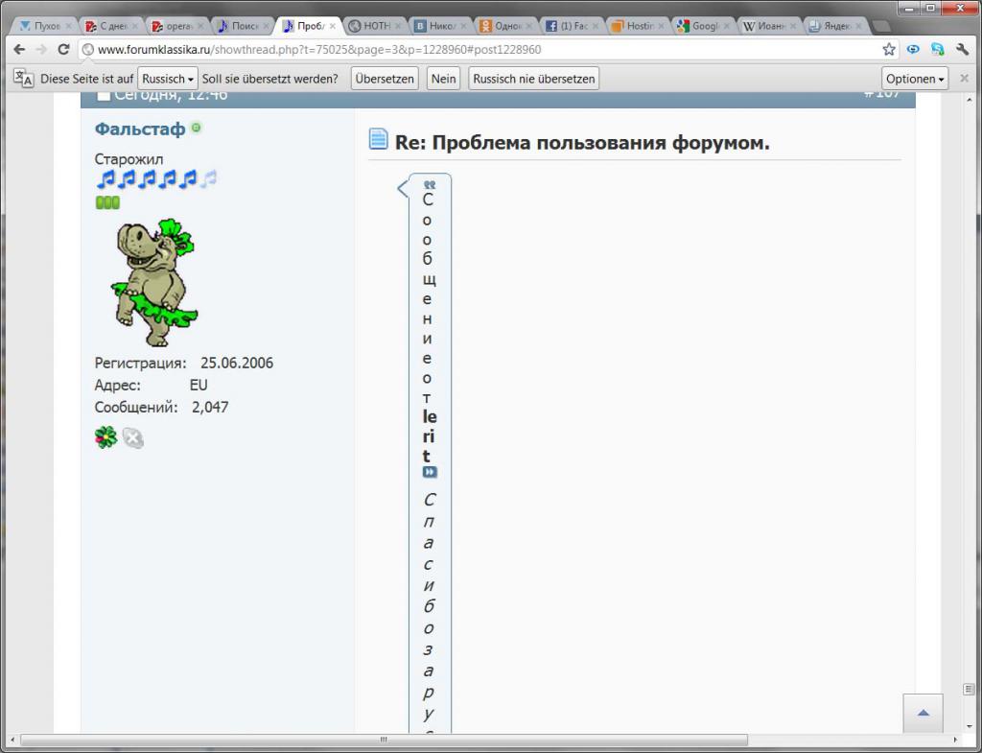Click the view-post arrow icon after lerit
Screen dimensions: 982x753
coord(430,473)
